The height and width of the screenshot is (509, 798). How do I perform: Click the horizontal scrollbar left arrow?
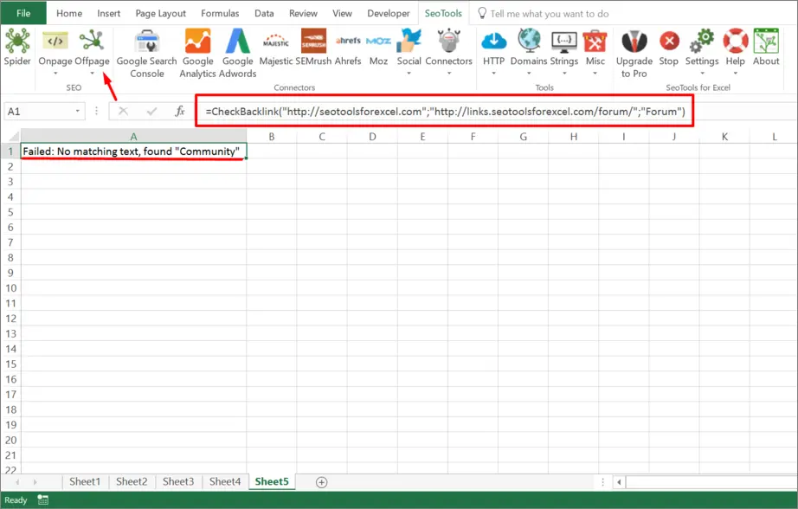click(x=620, y=482)
